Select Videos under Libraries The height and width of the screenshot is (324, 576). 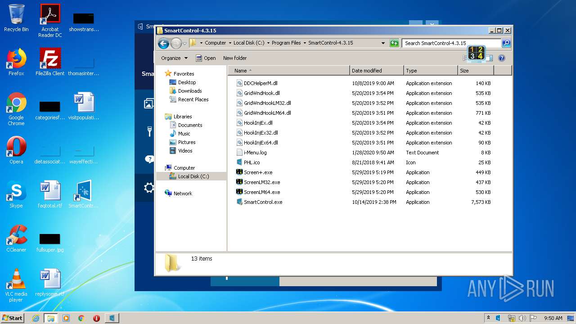[185, 151]
